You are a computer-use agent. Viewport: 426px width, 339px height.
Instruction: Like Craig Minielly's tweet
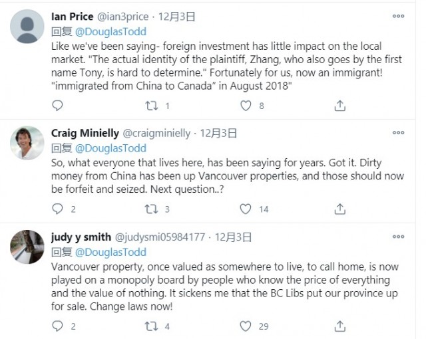pos(246,209)
